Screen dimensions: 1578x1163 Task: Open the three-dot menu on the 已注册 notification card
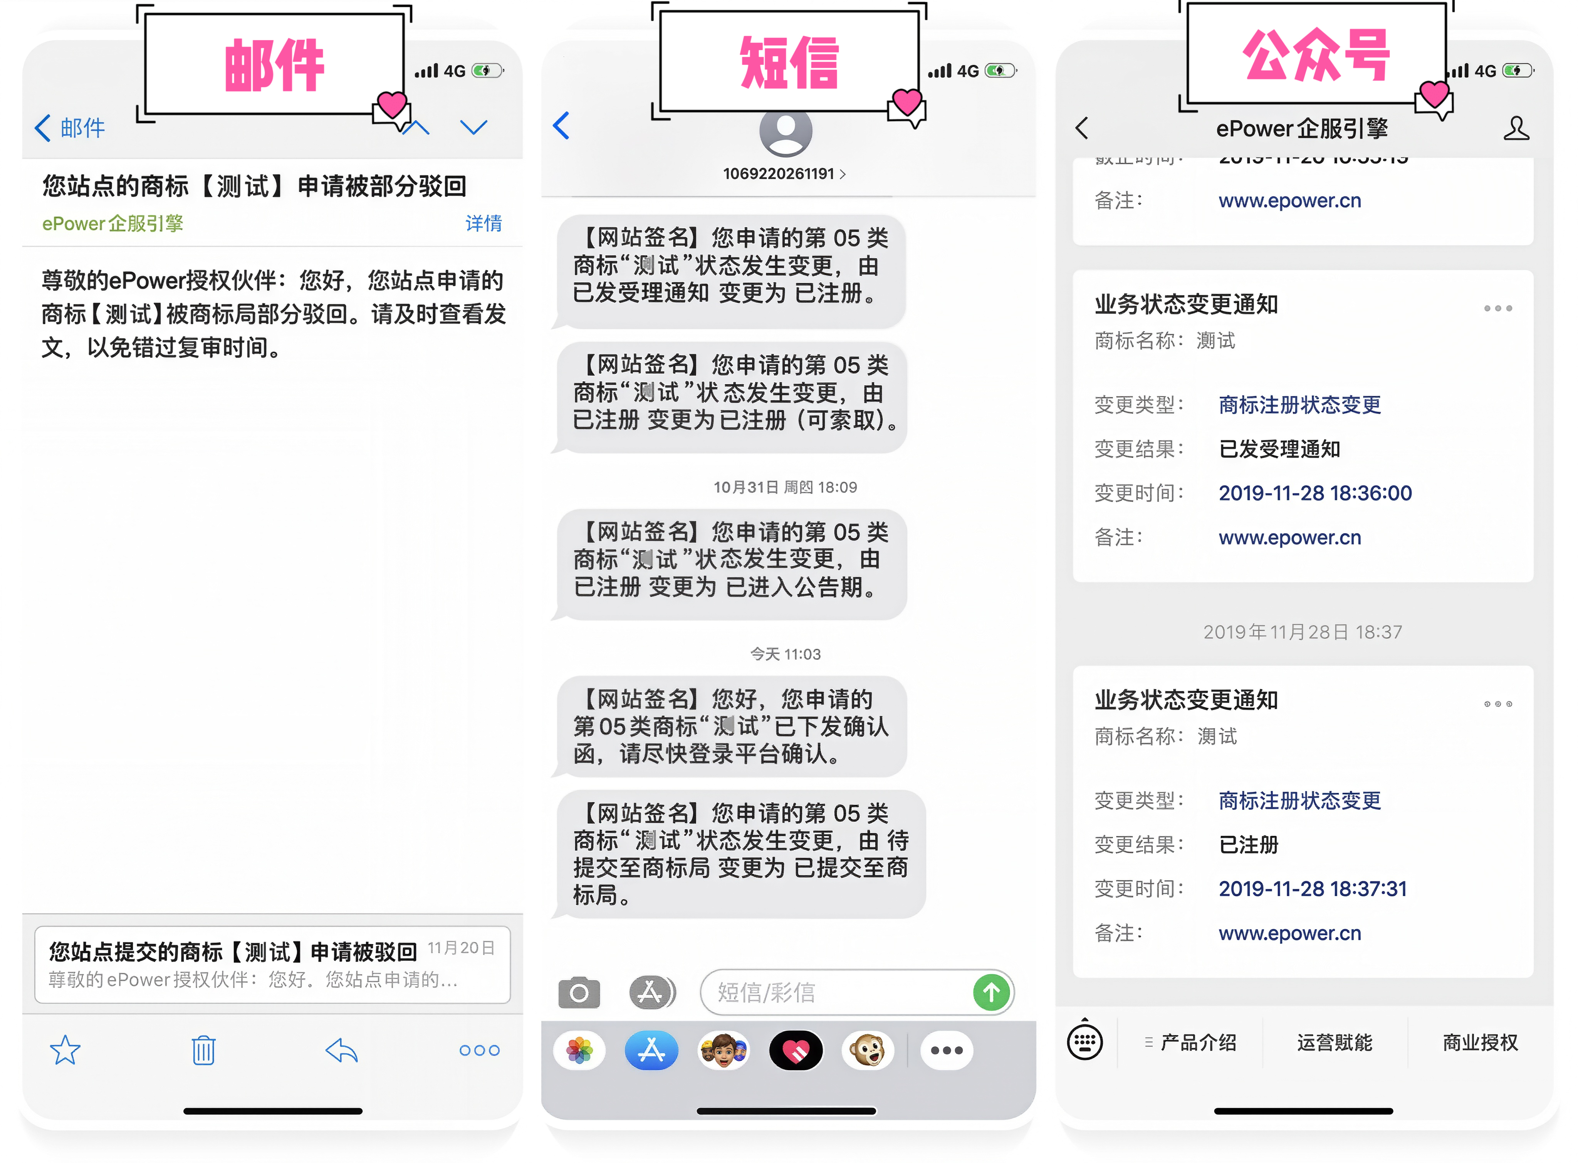click(1498, 703)
